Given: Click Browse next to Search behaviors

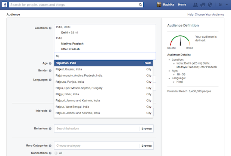Looking at the screenshot, I should point(147,129).
